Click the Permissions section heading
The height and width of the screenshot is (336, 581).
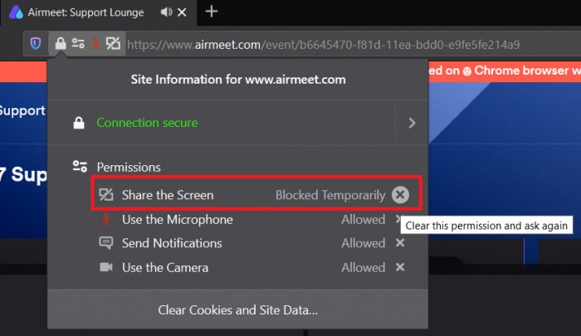pyautogui.click(x=129, y=167)
